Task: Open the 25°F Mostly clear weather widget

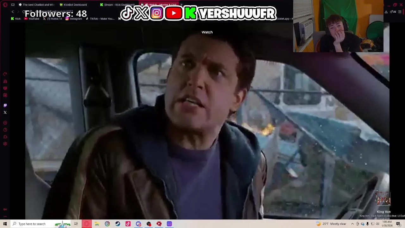Action: pyautogui.click(x=331, y=224)
